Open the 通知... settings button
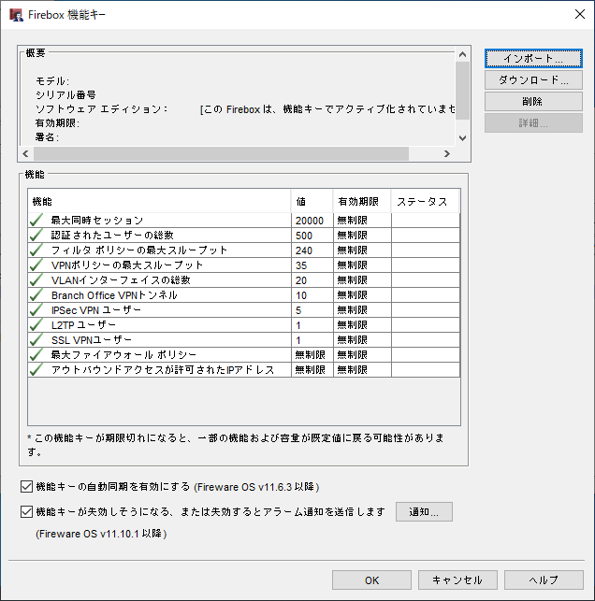The image size is (595, 601). point(424,511)
